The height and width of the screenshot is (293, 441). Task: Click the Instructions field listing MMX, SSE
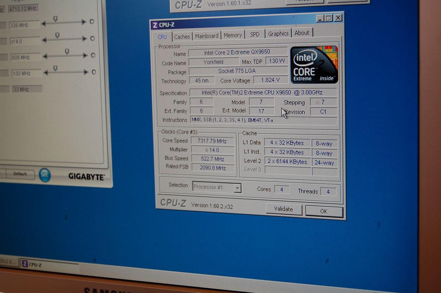264,120
